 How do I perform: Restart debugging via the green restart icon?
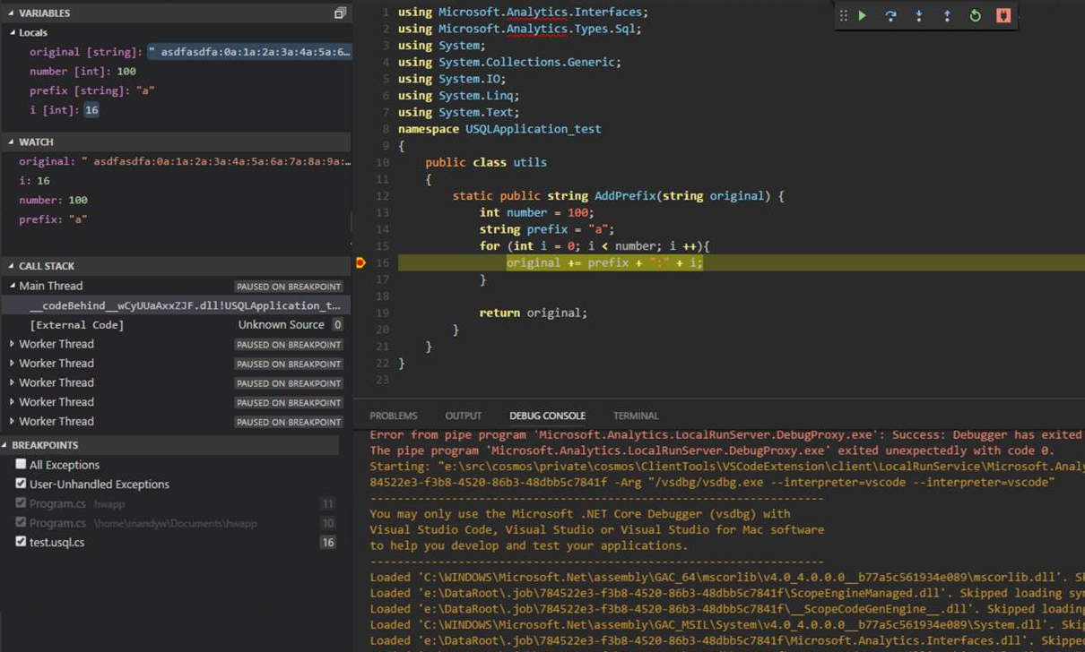point(975,15)
